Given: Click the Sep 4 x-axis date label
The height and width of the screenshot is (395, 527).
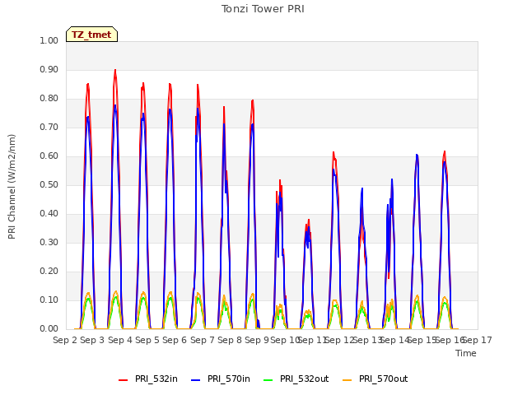Looking at the screenshot, I should tap(120, 340).
